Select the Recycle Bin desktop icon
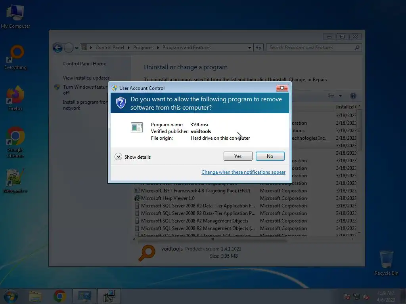406x304 pixels. point(386,263)
